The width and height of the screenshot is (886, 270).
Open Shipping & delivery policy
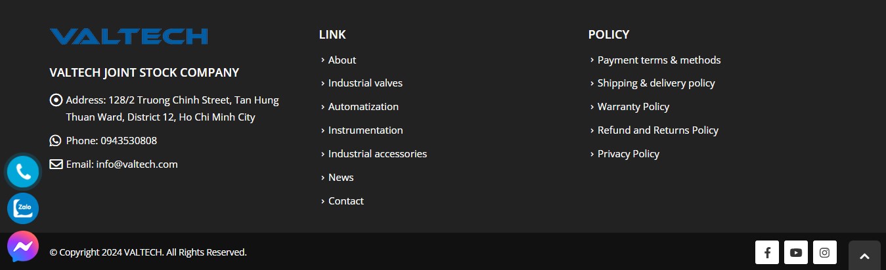(x=656, y=83)
